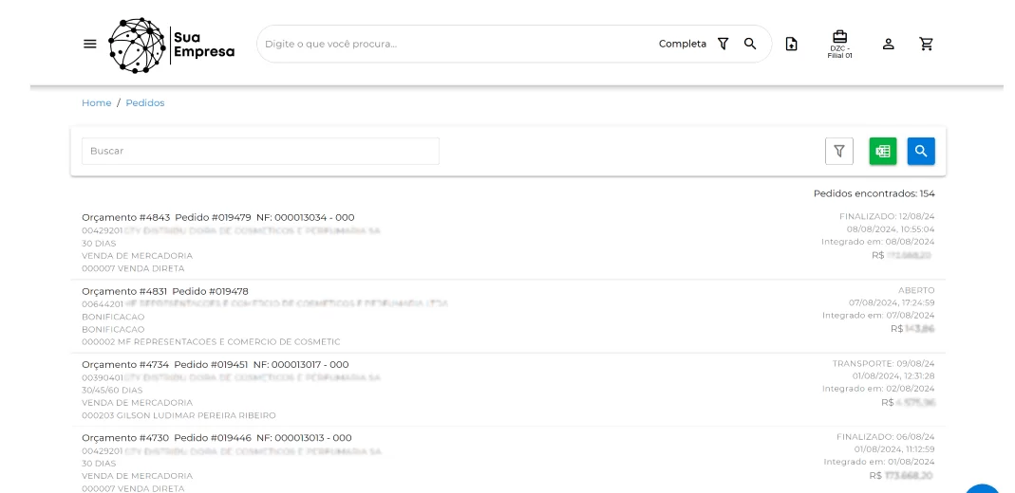Open the header search filter funnel
This screenshot has width=1015, height=493.
724,44
